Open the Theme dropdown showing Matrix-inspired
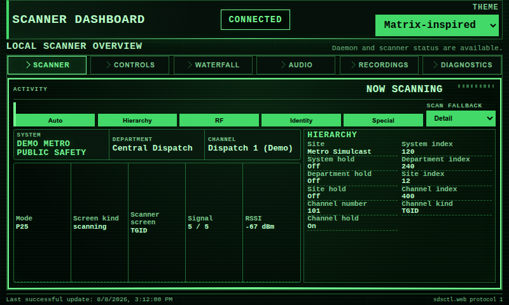 pyautogui.click(x=437, y=25)
